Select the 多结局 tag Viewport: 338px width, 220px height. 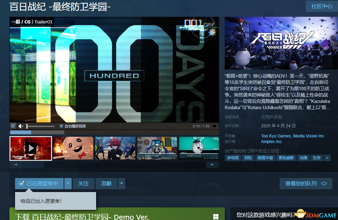coord(233,158)
